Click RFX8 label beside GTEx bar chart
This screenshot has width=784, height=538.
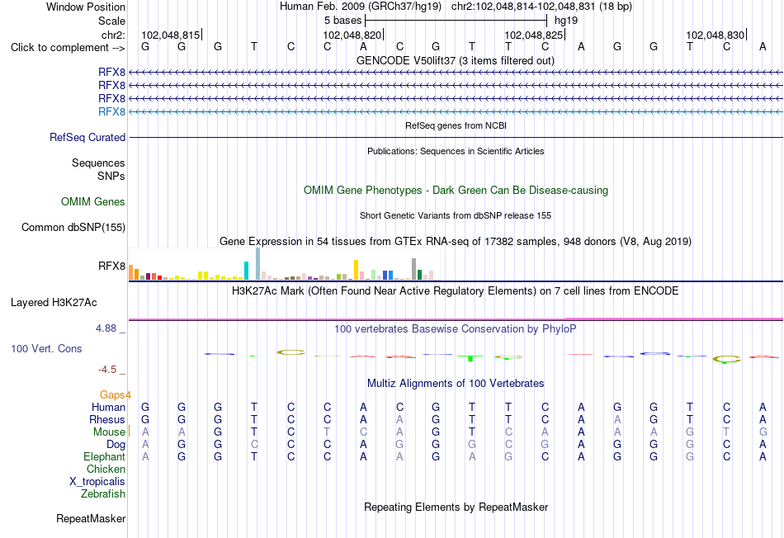[x=111, y=266]
